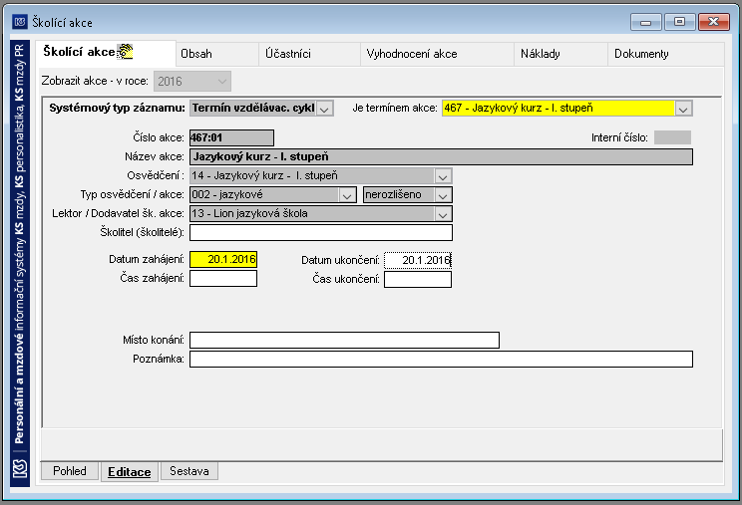Open the Je termínem akce dropdown arrow
Viewport: 742px width, 505px height.
click(682, 109)
